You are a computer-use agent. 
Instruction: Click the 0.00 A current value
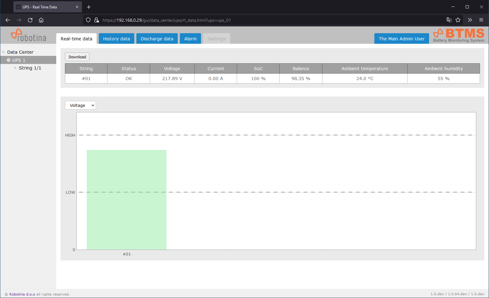click(x=216, y=79)
